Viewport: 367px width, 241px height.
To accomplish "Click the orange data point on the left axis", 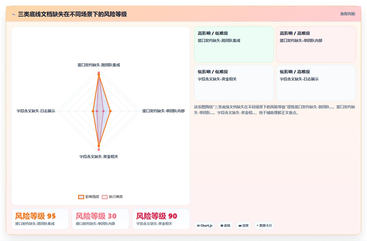I will pyautogui.click(x=93, y=111).
